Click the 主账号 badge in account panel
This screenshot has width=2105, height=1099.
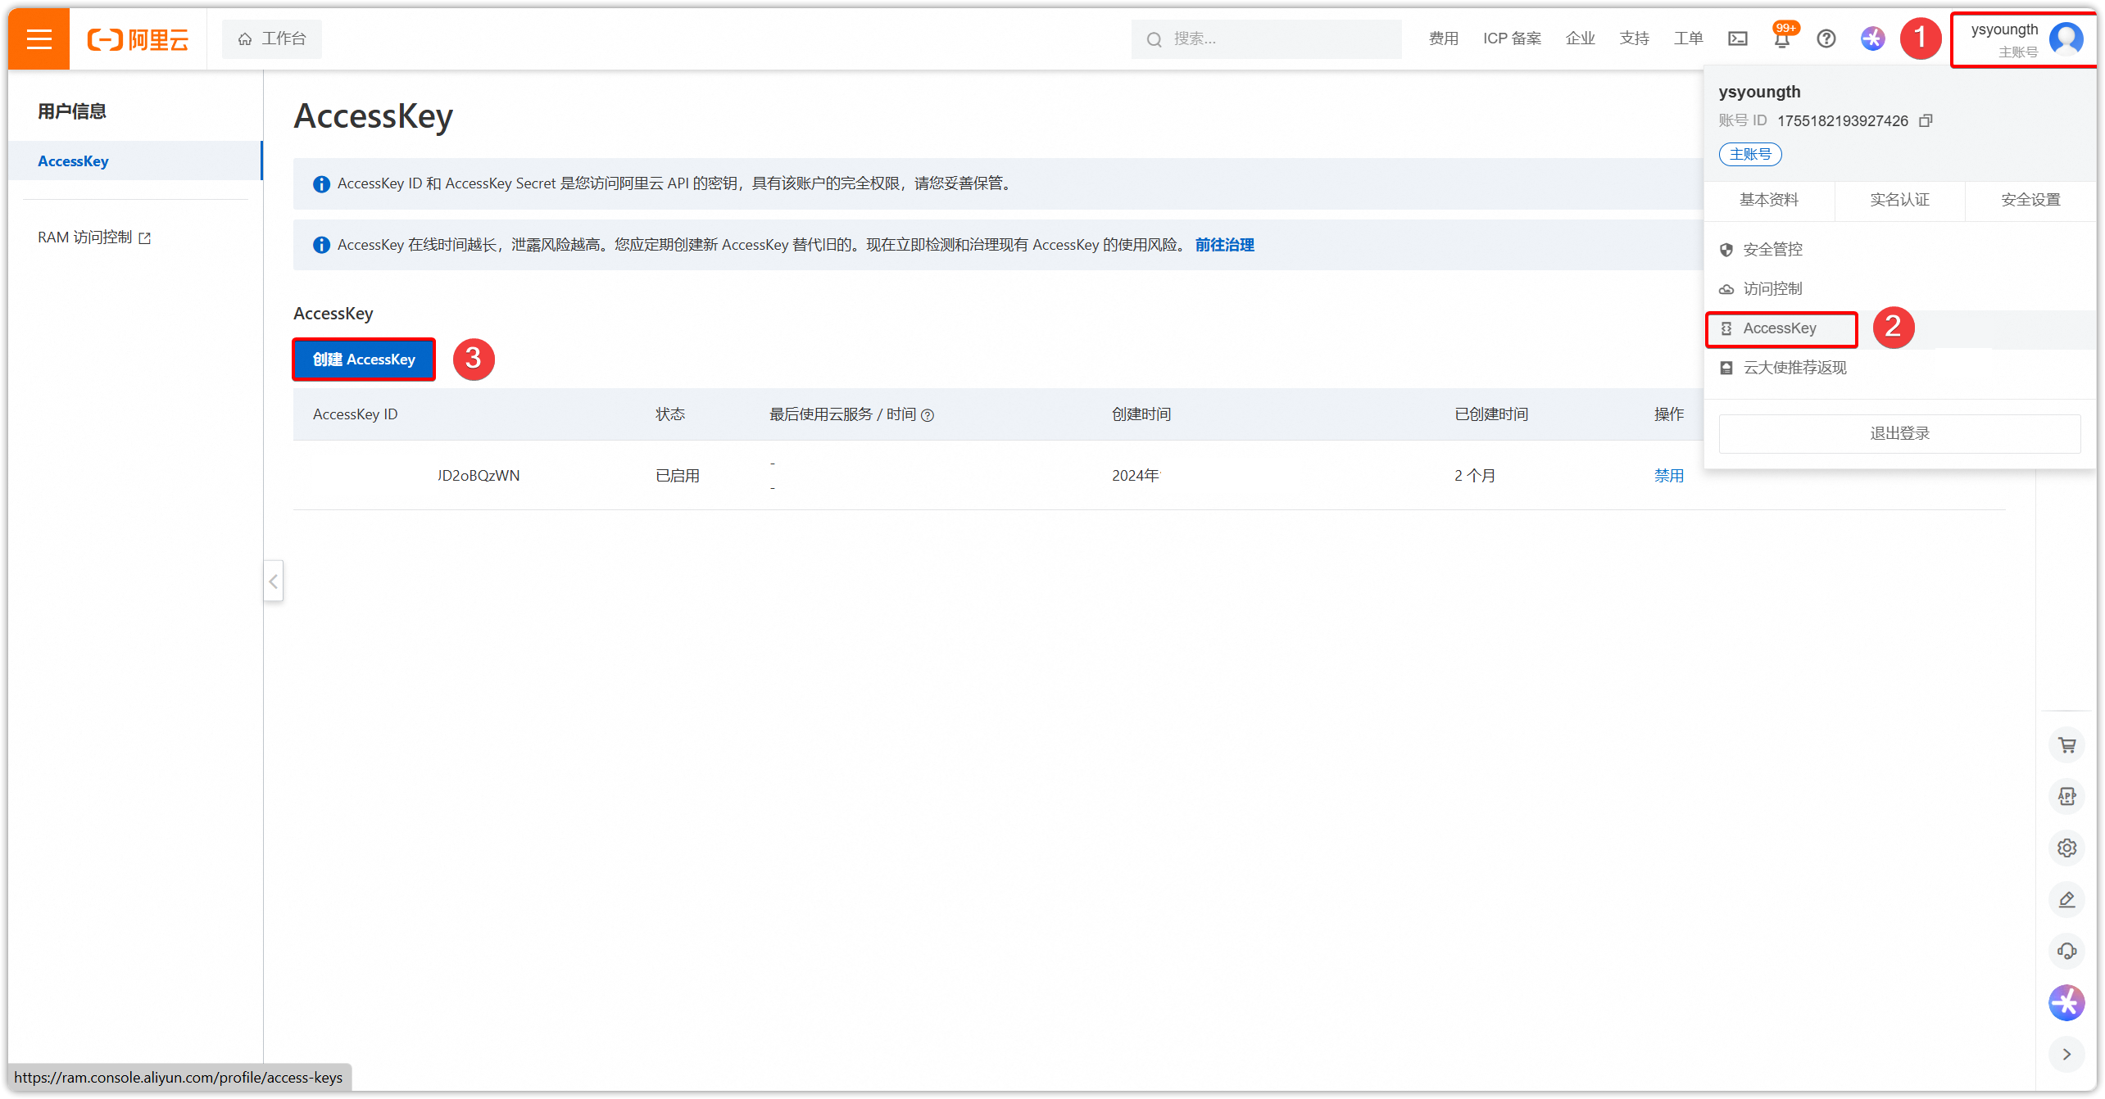tap(1750, 154)
